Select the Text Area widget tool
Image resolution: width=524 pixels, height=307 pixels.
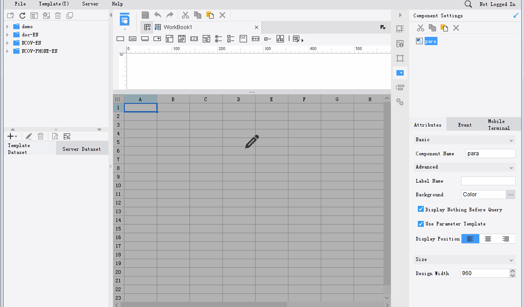(145, 39)
